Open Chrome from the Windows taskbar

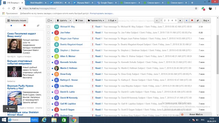click(74, 120)
